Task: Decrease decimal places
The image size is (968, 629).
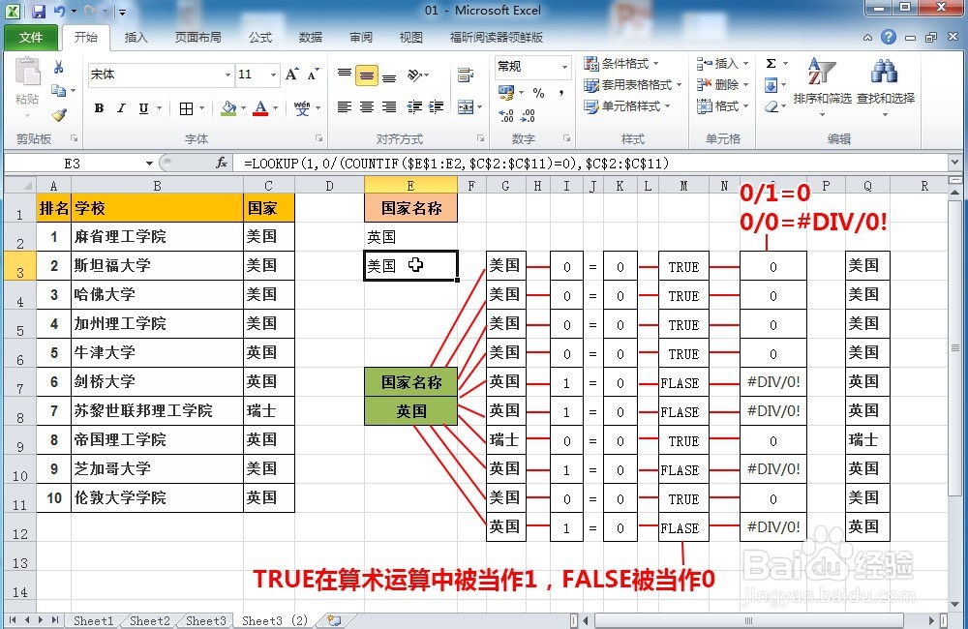Action: tap(529, 115)
